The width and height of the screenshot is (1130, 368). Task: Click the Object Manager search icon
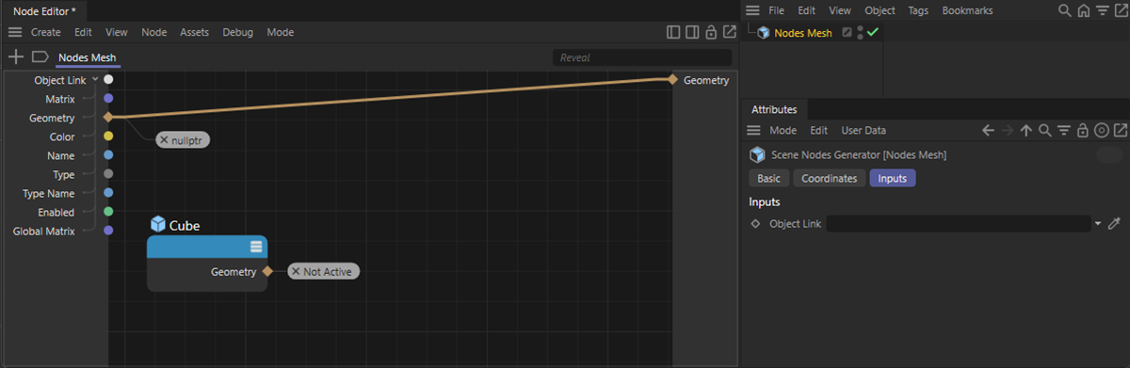pos(1065,10)
